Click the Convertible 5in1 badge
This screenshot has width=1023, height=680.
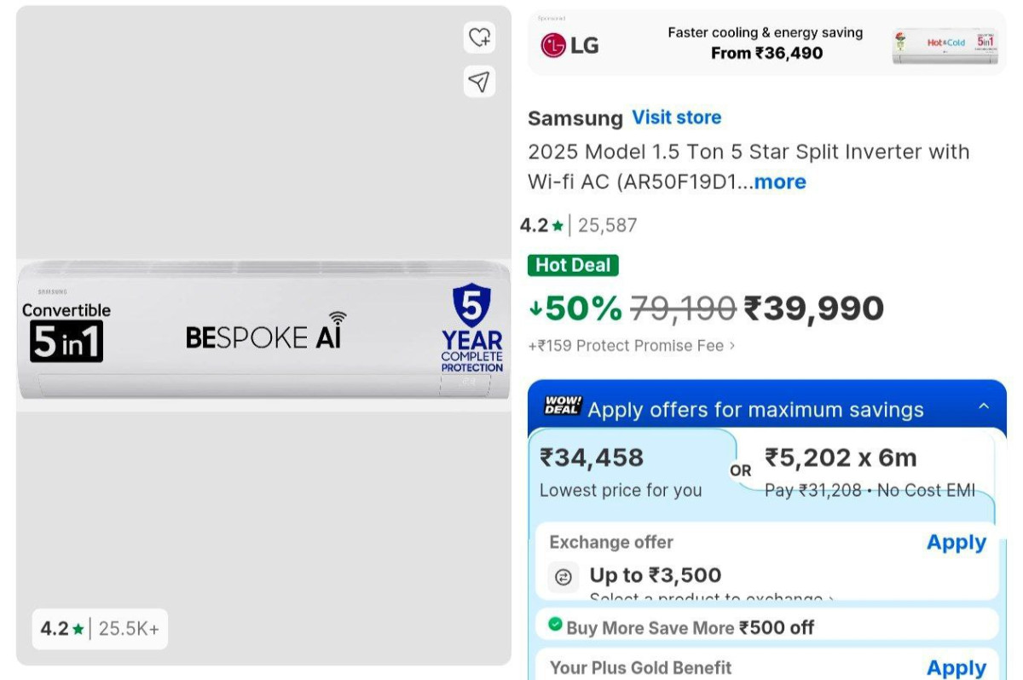[66, 332]
